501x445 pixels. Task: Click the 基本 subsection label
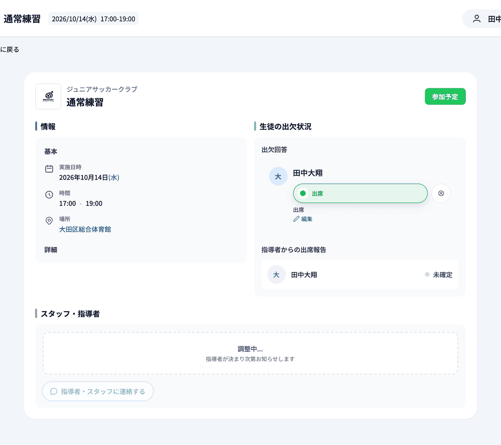click(x=51, y=152)
